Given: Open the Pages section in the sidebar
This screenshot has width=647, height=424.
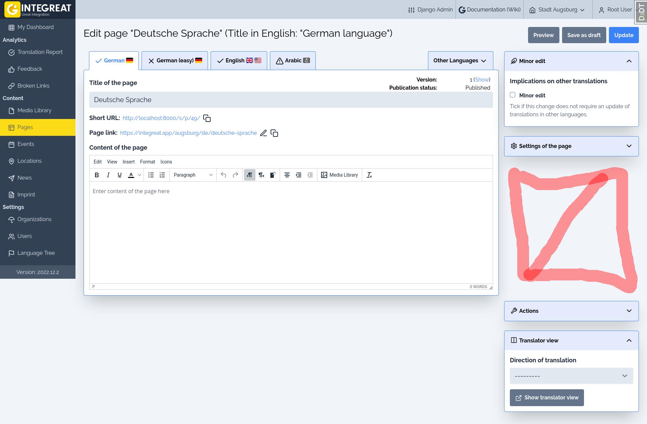Looking at the screenshot, I should coord(25,127).
